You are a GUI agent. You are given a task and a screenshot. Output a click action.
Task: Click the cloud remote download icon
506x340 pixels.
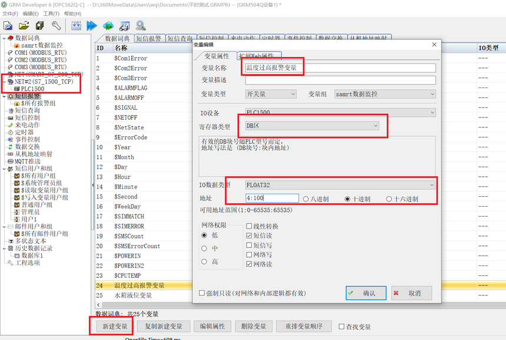coord(108,25)
